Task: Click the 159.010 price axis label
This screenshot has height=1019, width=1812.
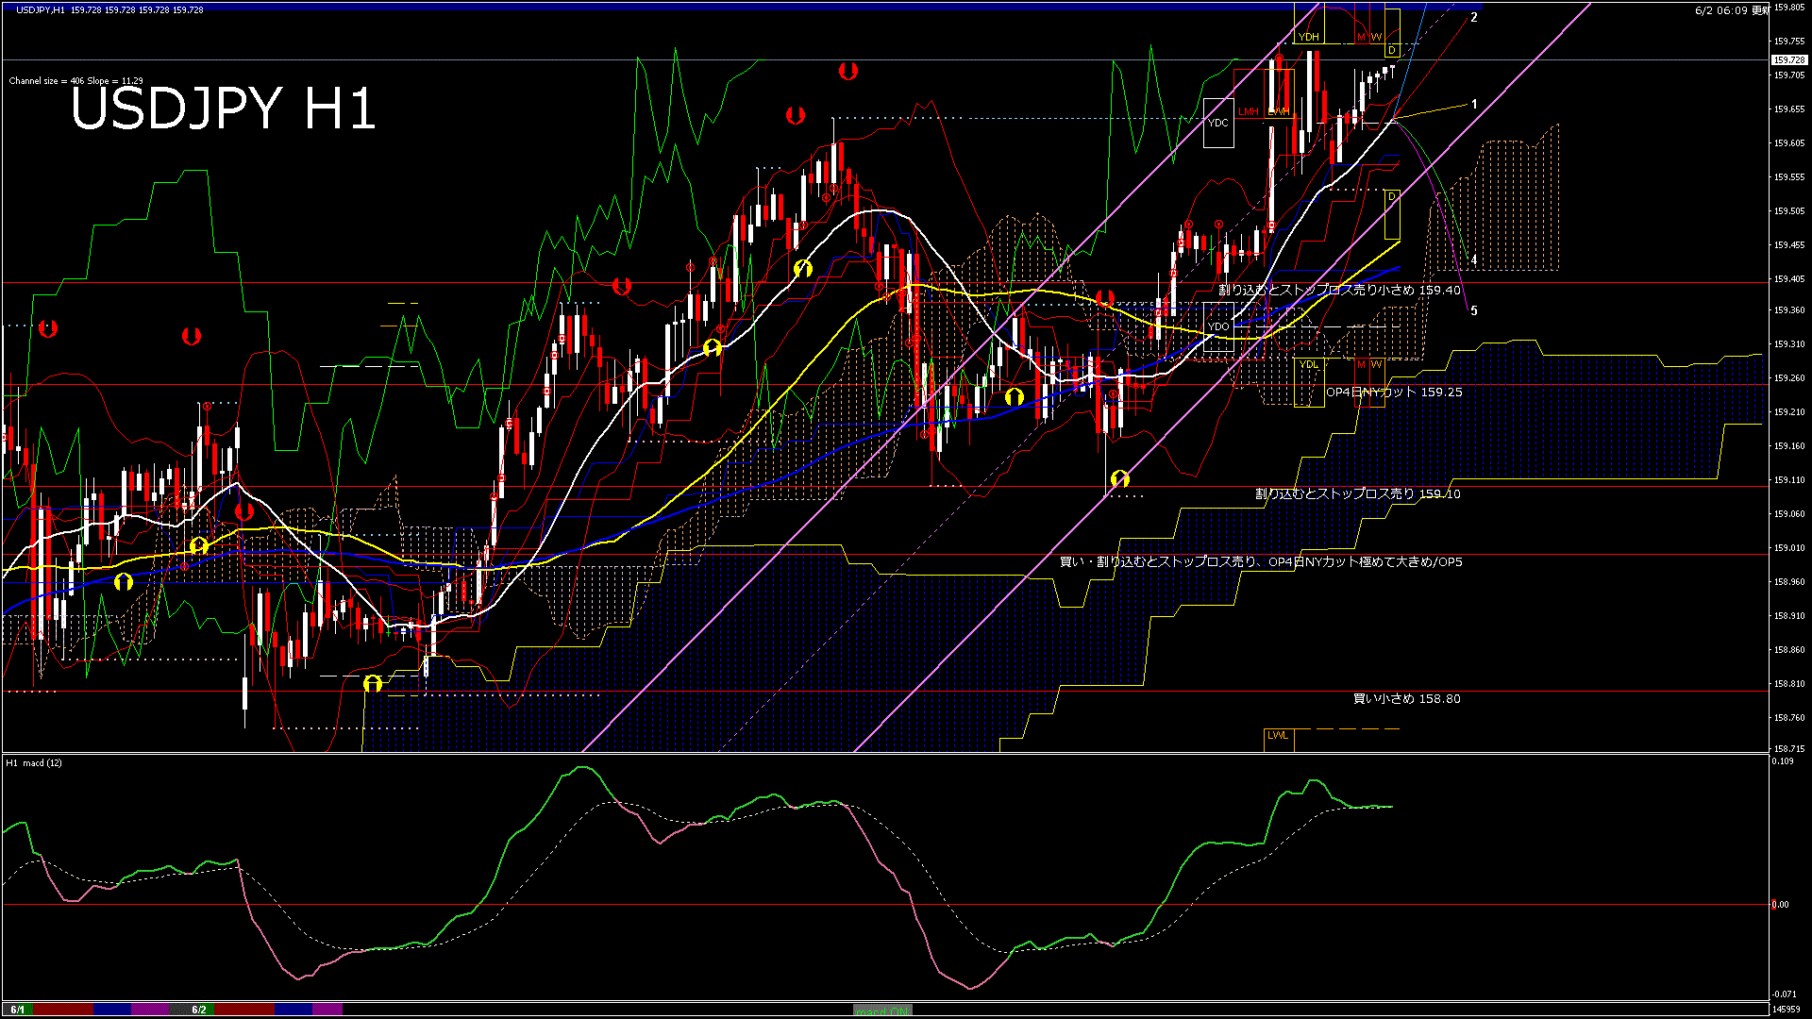Action: tap(1789, 547)
